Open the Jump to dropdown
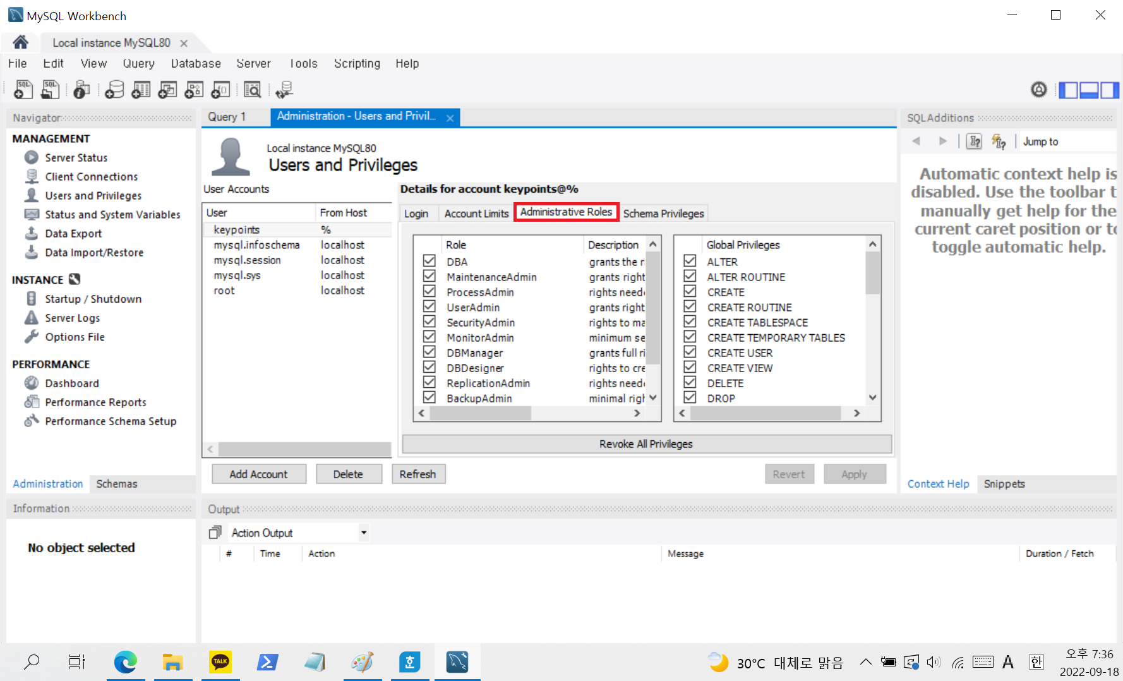Screen dimensions: 1123x681 [1067, 142]
